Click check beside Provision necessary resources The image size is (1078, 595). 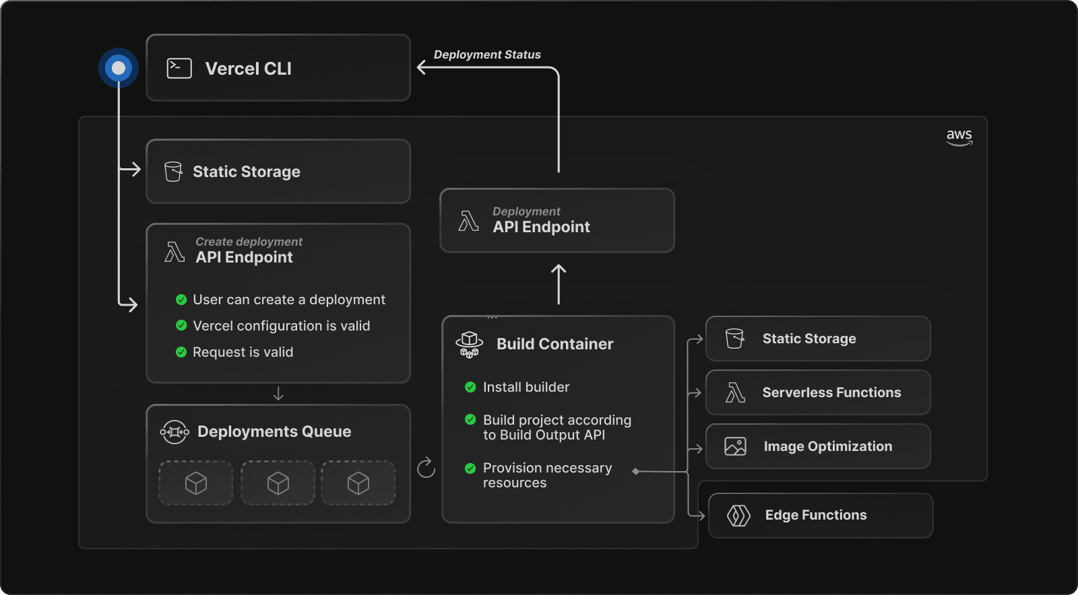470,468
